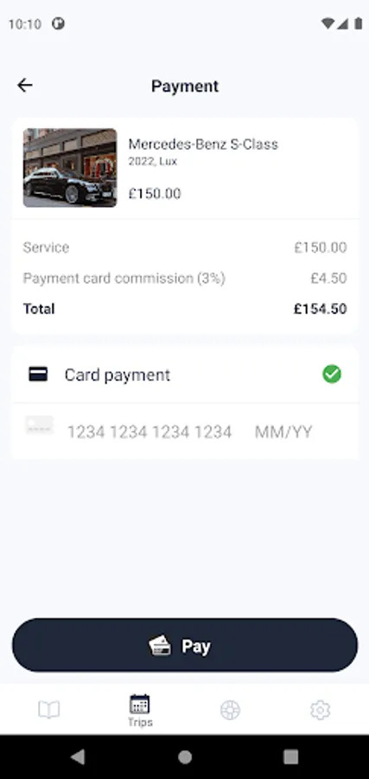The width and height of the screenshot is (369, 779).
Task: Go back using the arrow icon
Action: 24,86
